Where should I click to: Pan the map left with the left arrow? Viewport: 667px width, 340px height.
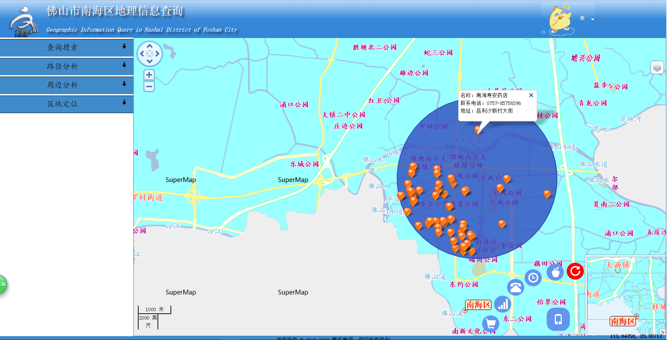tap(142, 54)
